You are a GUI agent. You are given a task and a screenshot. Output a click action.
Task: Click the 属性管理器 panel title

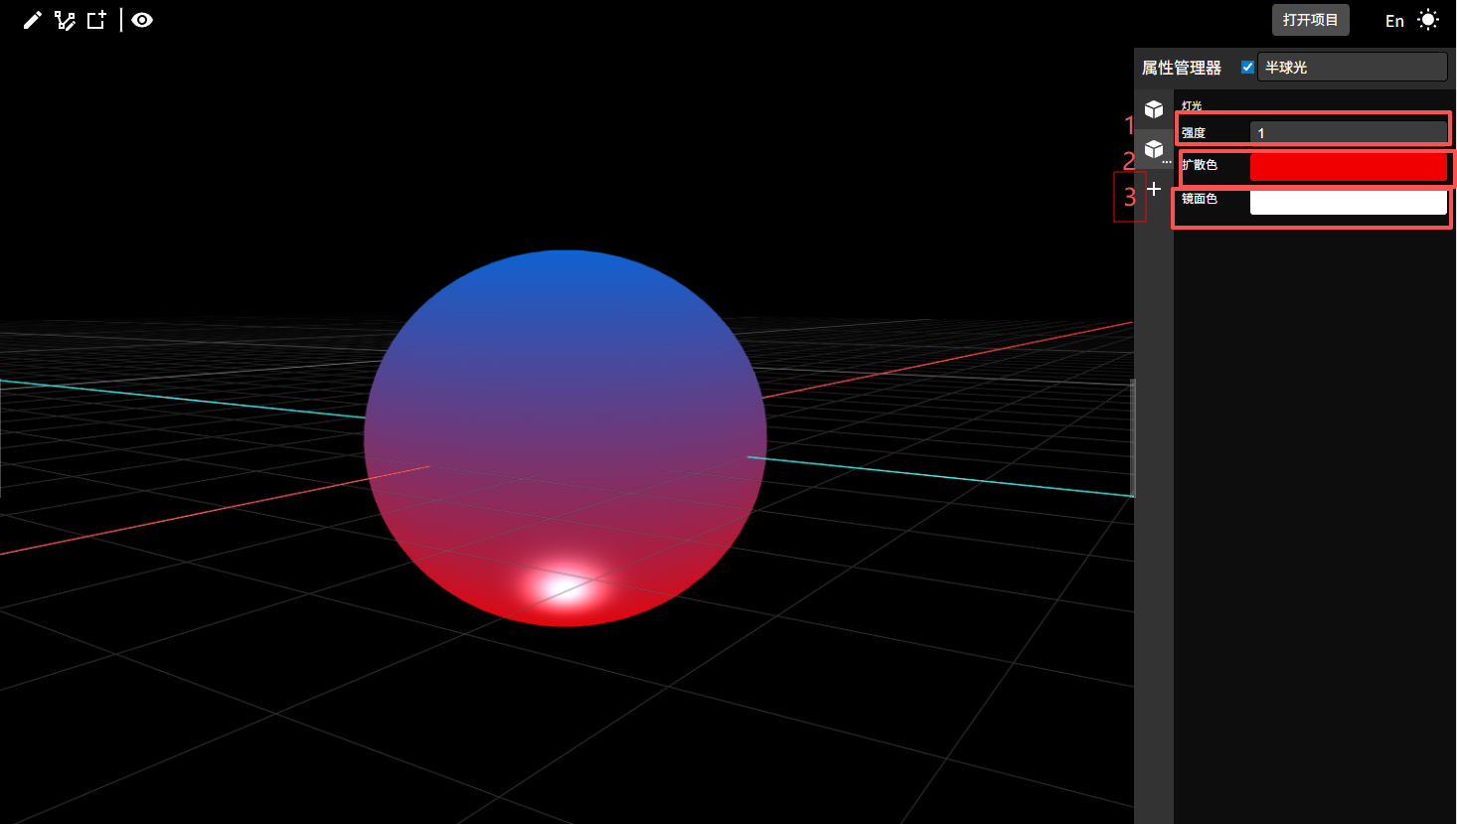tap(1181, 68)
